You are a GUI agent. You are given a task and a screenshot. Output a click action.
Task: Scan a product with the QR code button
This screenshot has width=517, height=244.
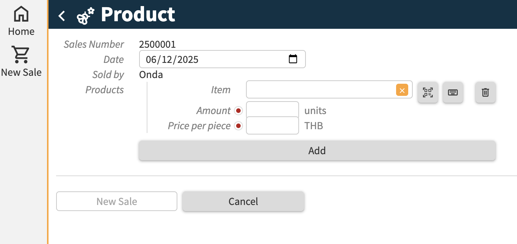point(428,92)
